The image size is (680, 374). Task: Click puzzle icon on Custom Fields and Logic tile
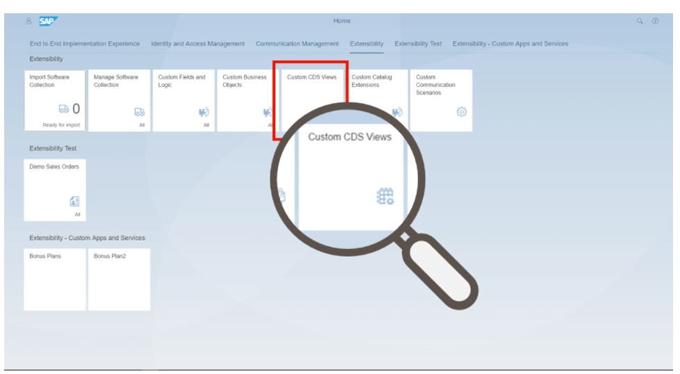(x=204, y=112)
